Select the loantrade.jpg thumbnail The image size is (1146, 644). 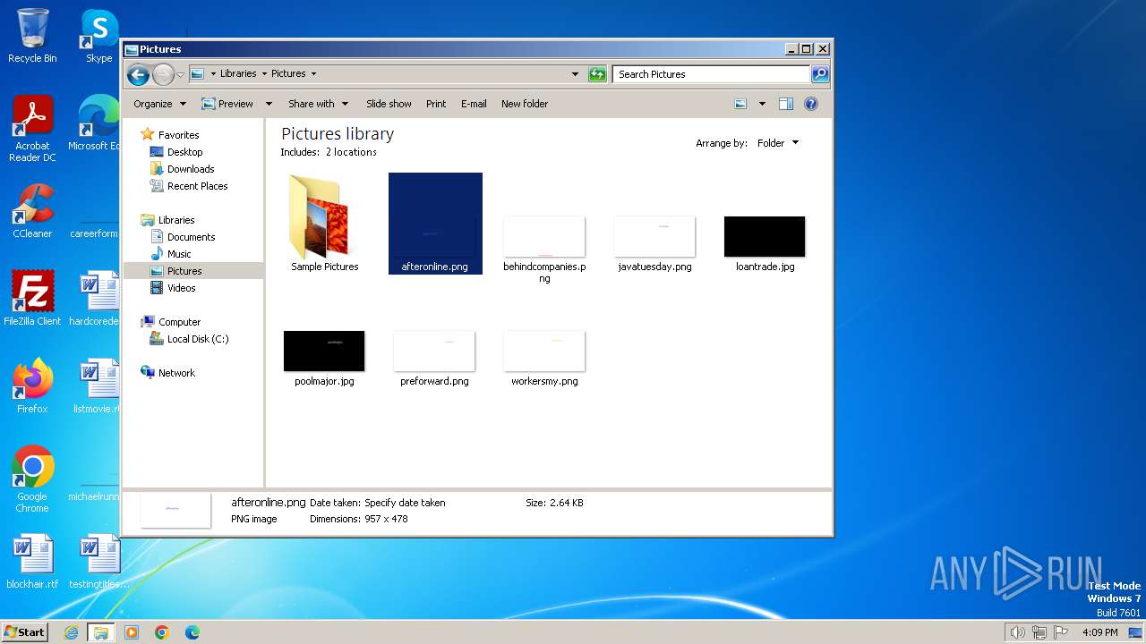(765, 237)
